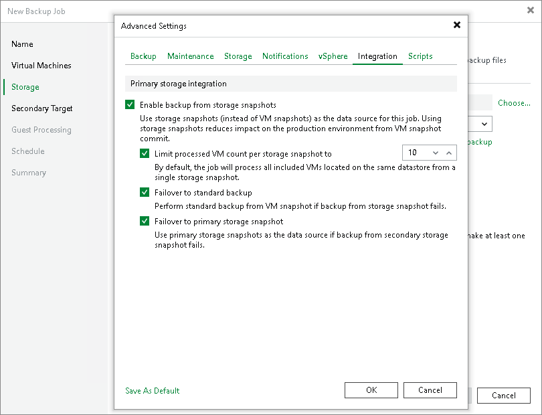Select Storage step in wizard sidebar

[x=25, y=87]
